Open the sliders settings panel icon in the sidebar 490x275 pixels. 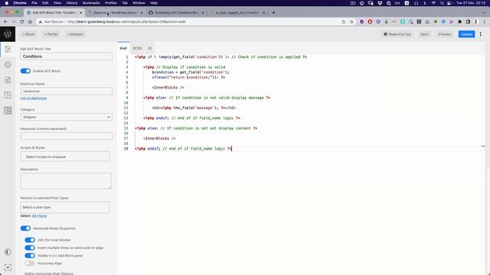tap(8, 49)
